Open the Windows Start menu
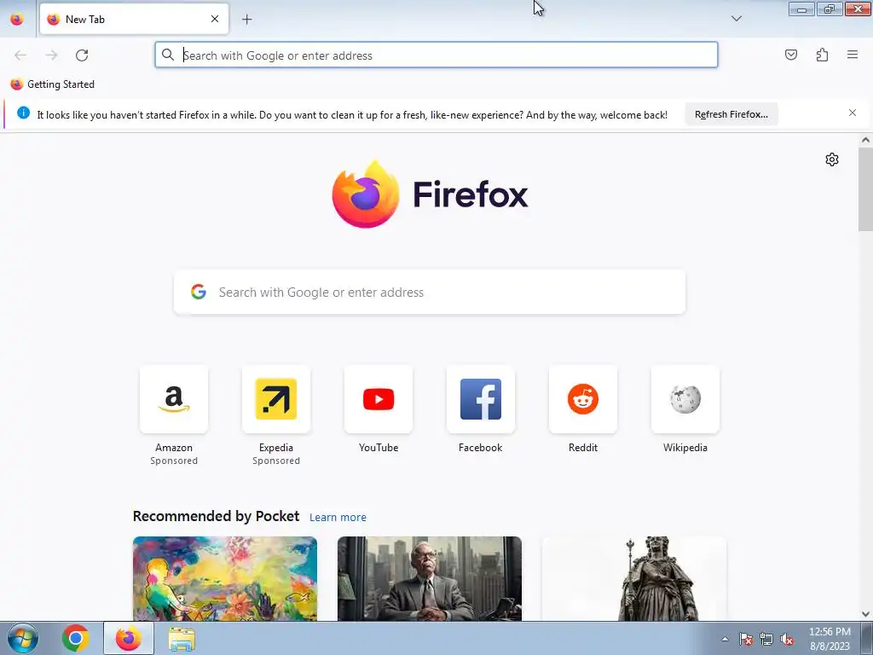This screenshot has height=655, width=873. coord(22,638)
